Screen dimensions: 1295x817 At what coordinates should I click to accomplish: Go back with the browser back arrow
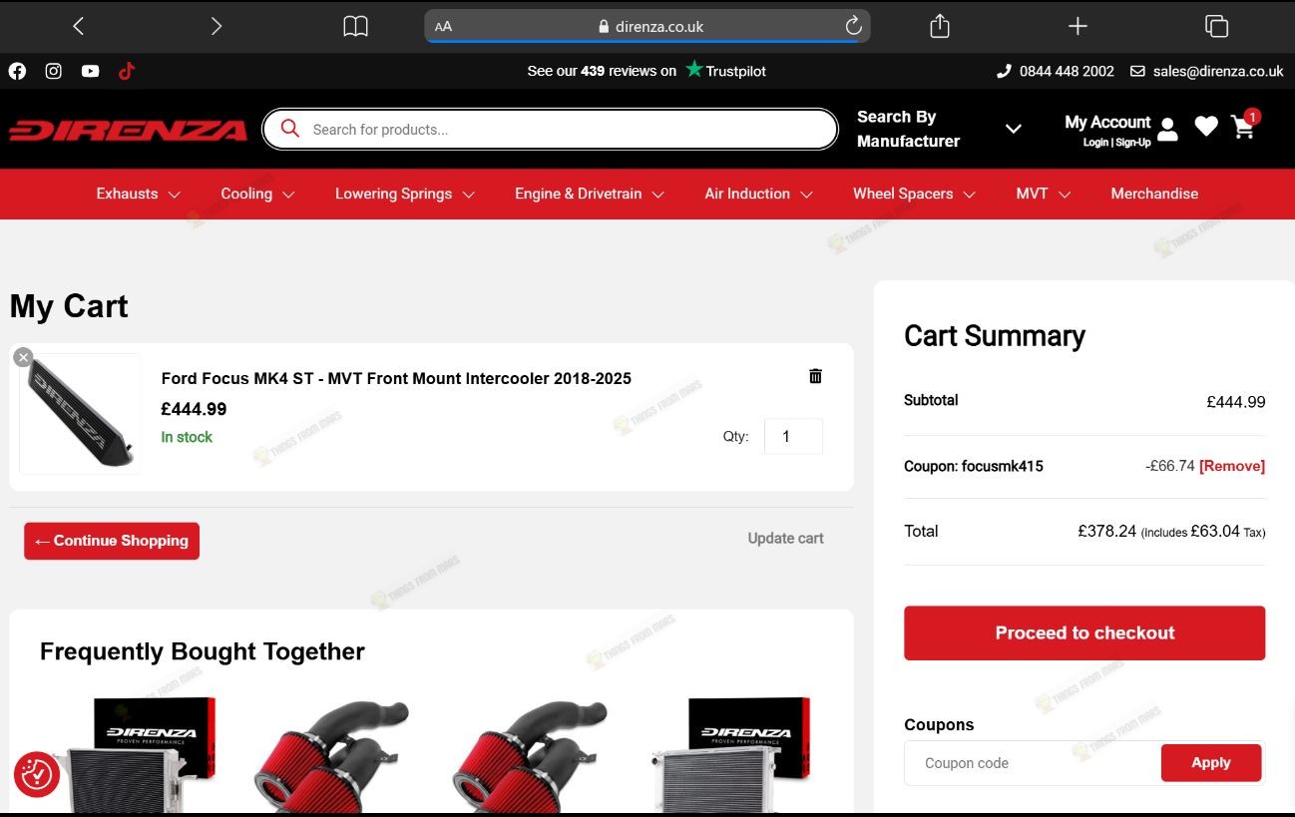point(79,27)
